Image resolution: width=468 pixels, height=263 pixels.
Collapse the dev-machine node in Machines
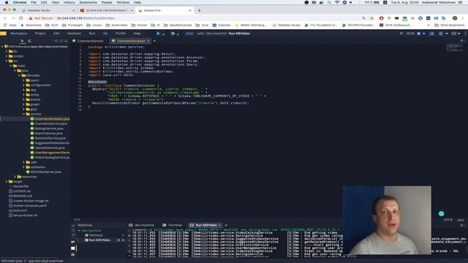coord(79,231)
